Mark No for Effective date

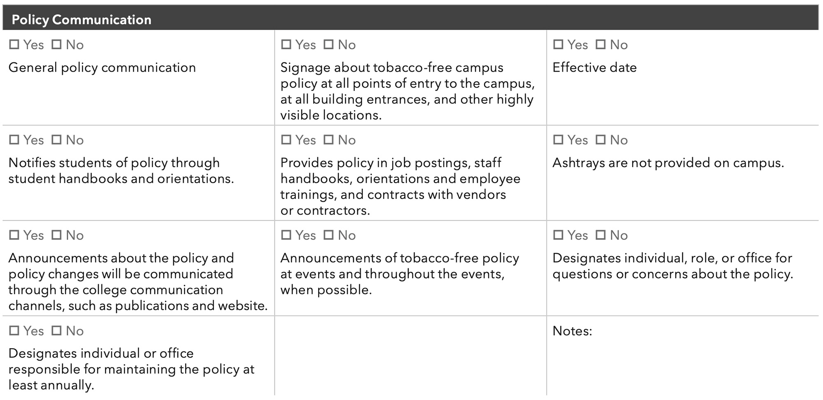point(601,44)
